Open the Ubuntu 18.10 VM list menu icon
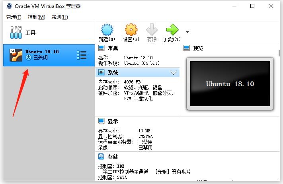This screenshot has height=184, width=283. pyautogui.click(x=82, y=55)
